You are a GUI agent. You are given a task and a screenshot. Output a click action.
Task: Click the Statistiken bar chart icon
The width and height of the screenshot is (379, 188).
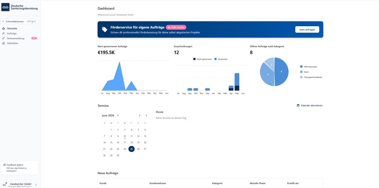tap(3, 43)
